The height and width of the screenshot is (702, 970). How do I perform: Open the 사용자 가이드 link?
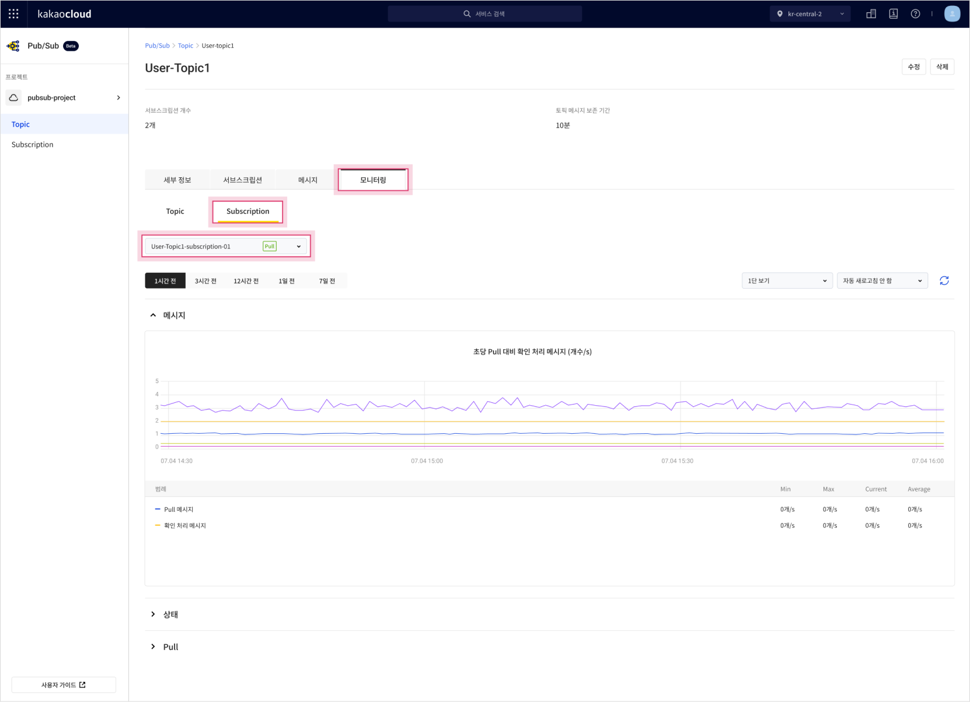click(64, 685)
